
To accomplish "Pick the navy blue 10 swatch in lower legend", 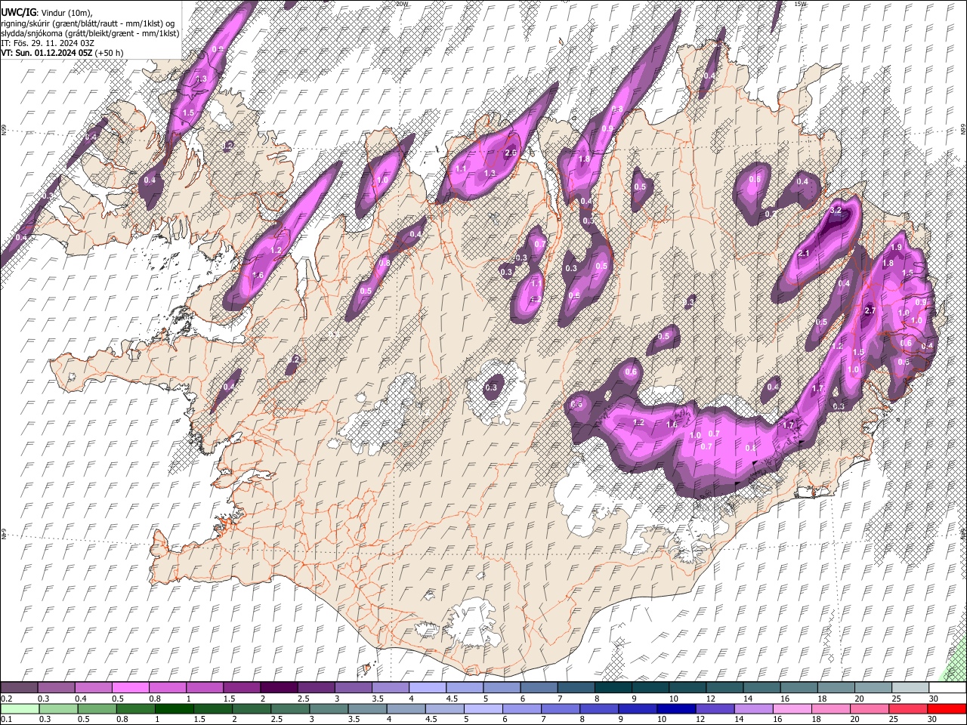I will tap(676, 708).
